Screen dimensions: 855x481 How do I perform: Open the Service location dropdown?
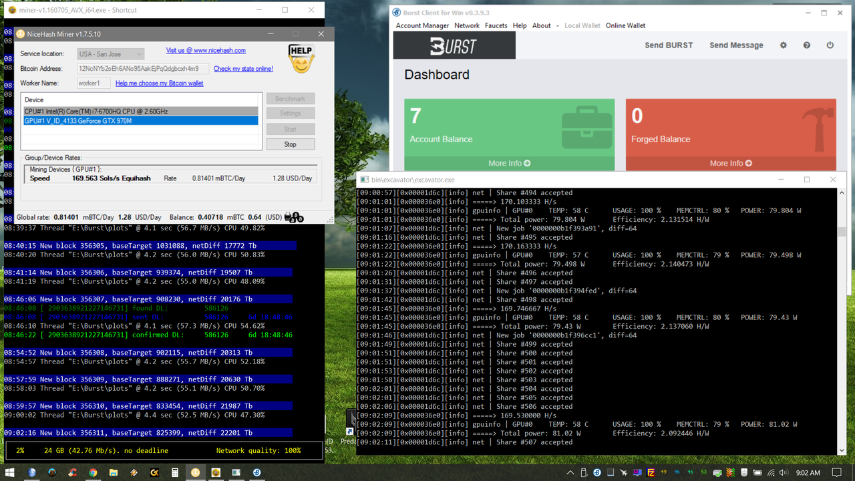coord(110,53)
